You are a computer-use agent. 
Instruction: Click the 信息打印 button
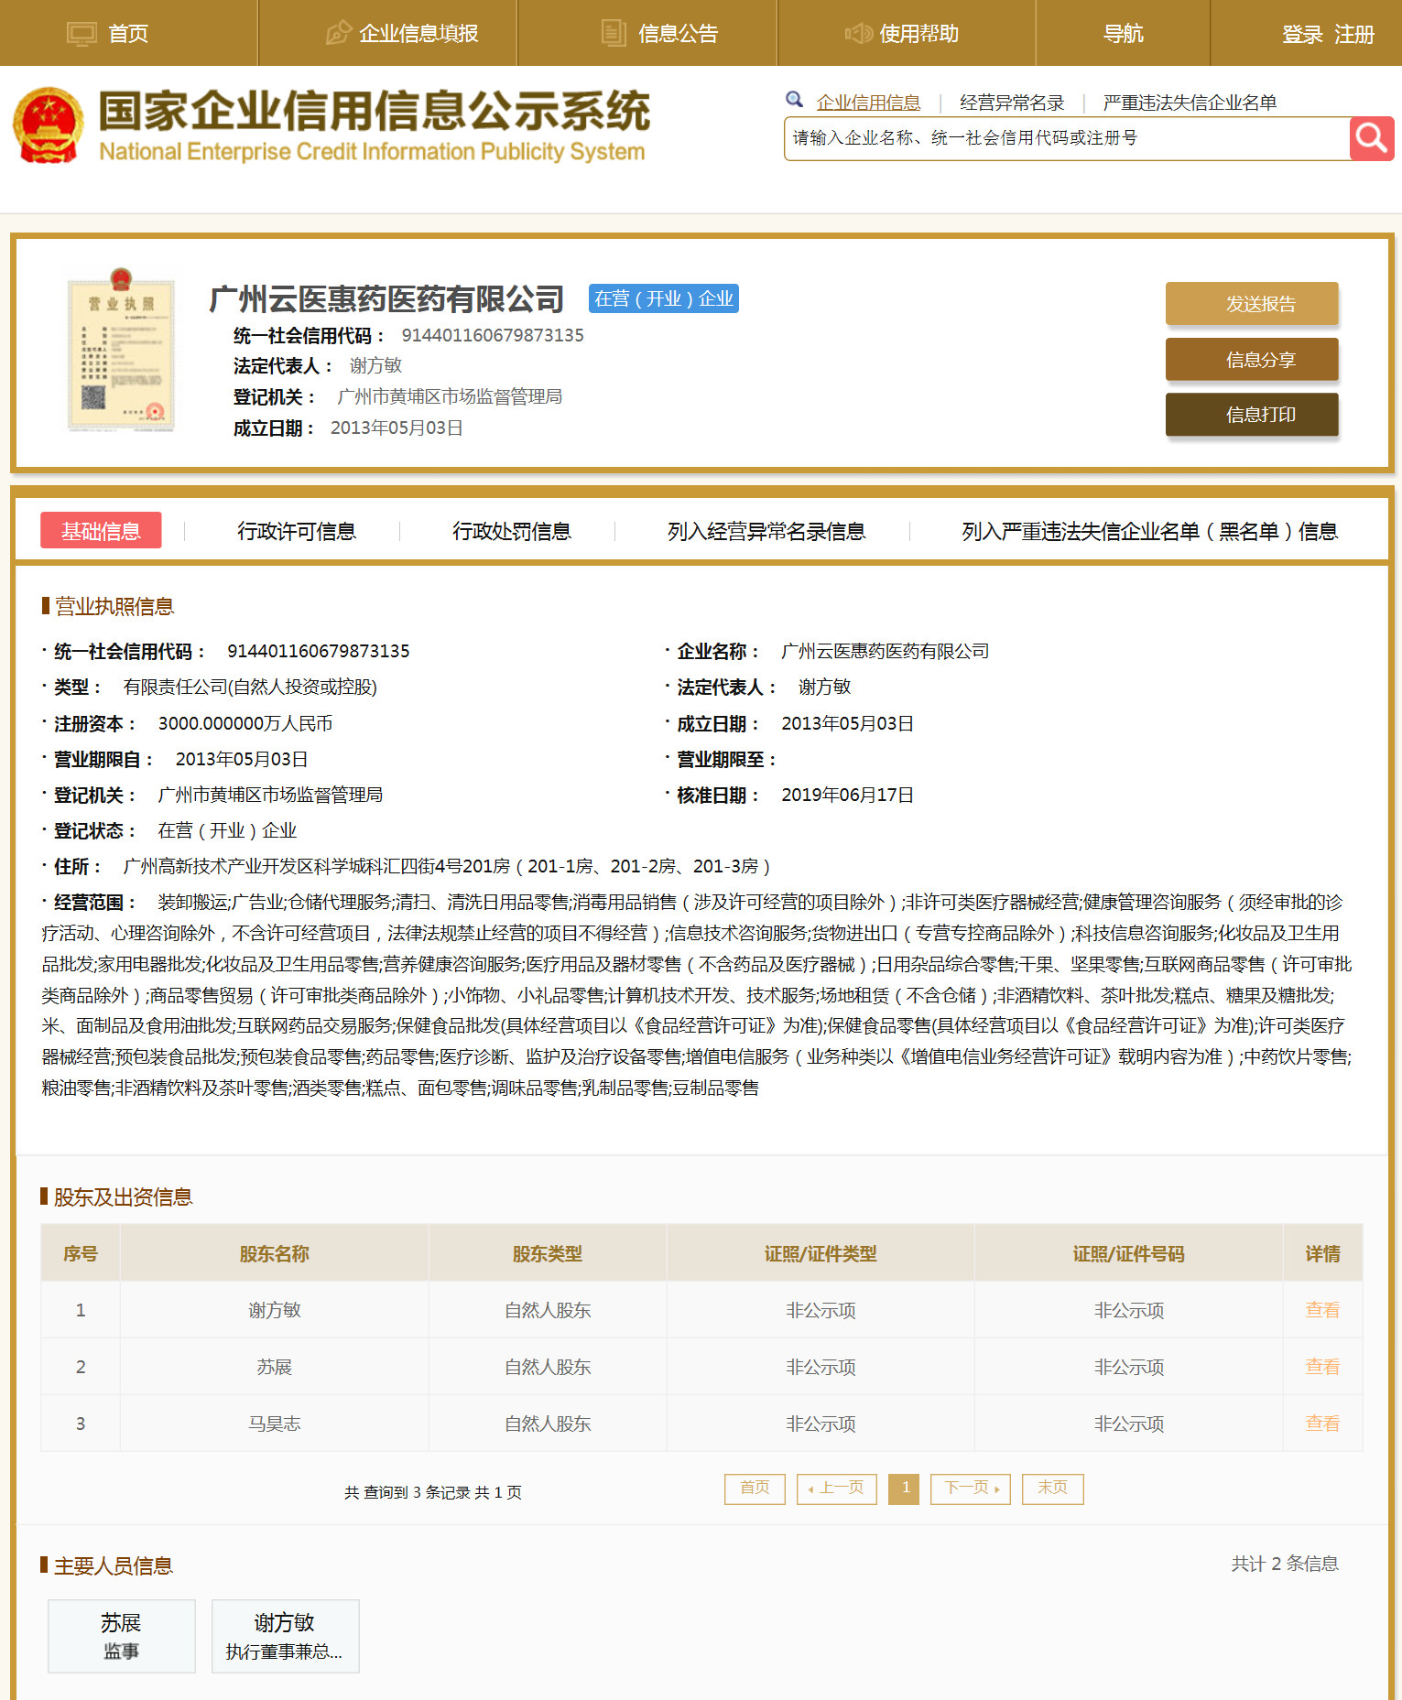pyautogui.click(x=1252, y=415)
